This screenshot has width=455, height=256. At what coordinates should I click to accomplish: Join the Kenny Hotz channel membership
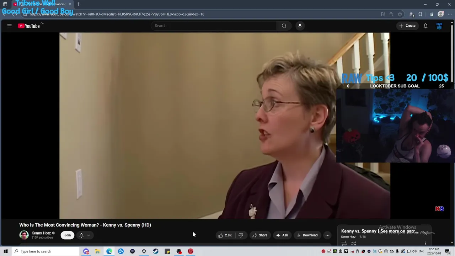(68, 235)
